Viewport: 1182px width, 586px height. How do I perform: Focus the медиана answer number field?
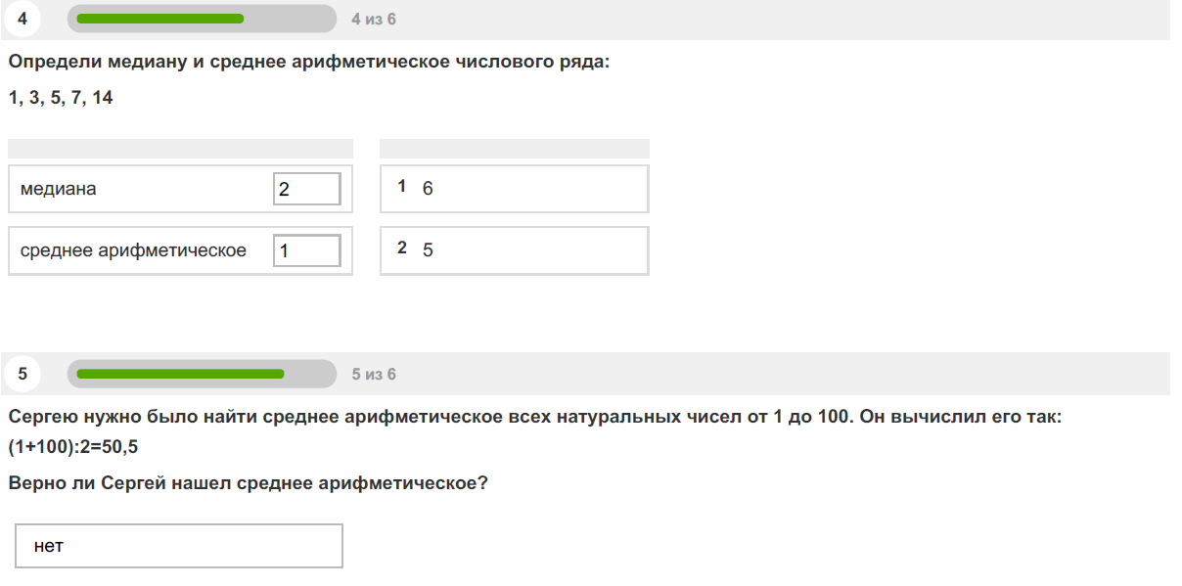pos(307,189)
